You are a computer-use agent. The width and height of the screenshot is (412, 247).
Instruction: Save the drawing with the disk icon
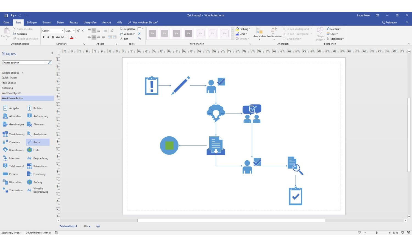[6, 16]
